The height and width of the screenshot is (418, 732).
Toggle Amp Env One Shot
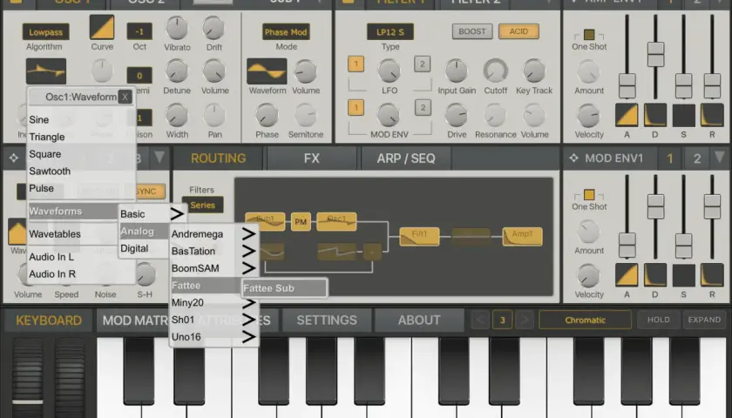589,35
